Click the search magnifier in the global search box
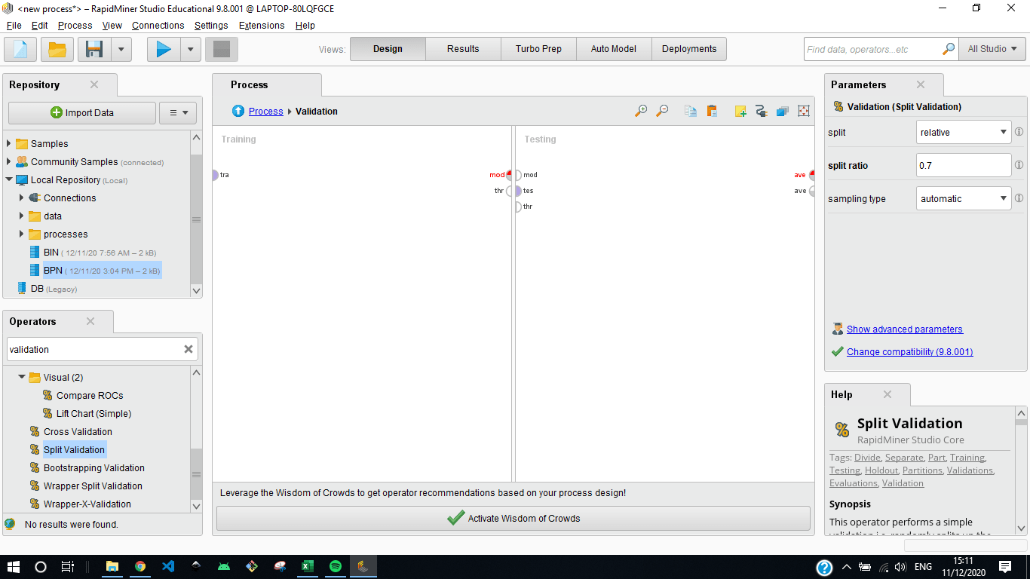1030x579 pixels. tap(949, 49)
